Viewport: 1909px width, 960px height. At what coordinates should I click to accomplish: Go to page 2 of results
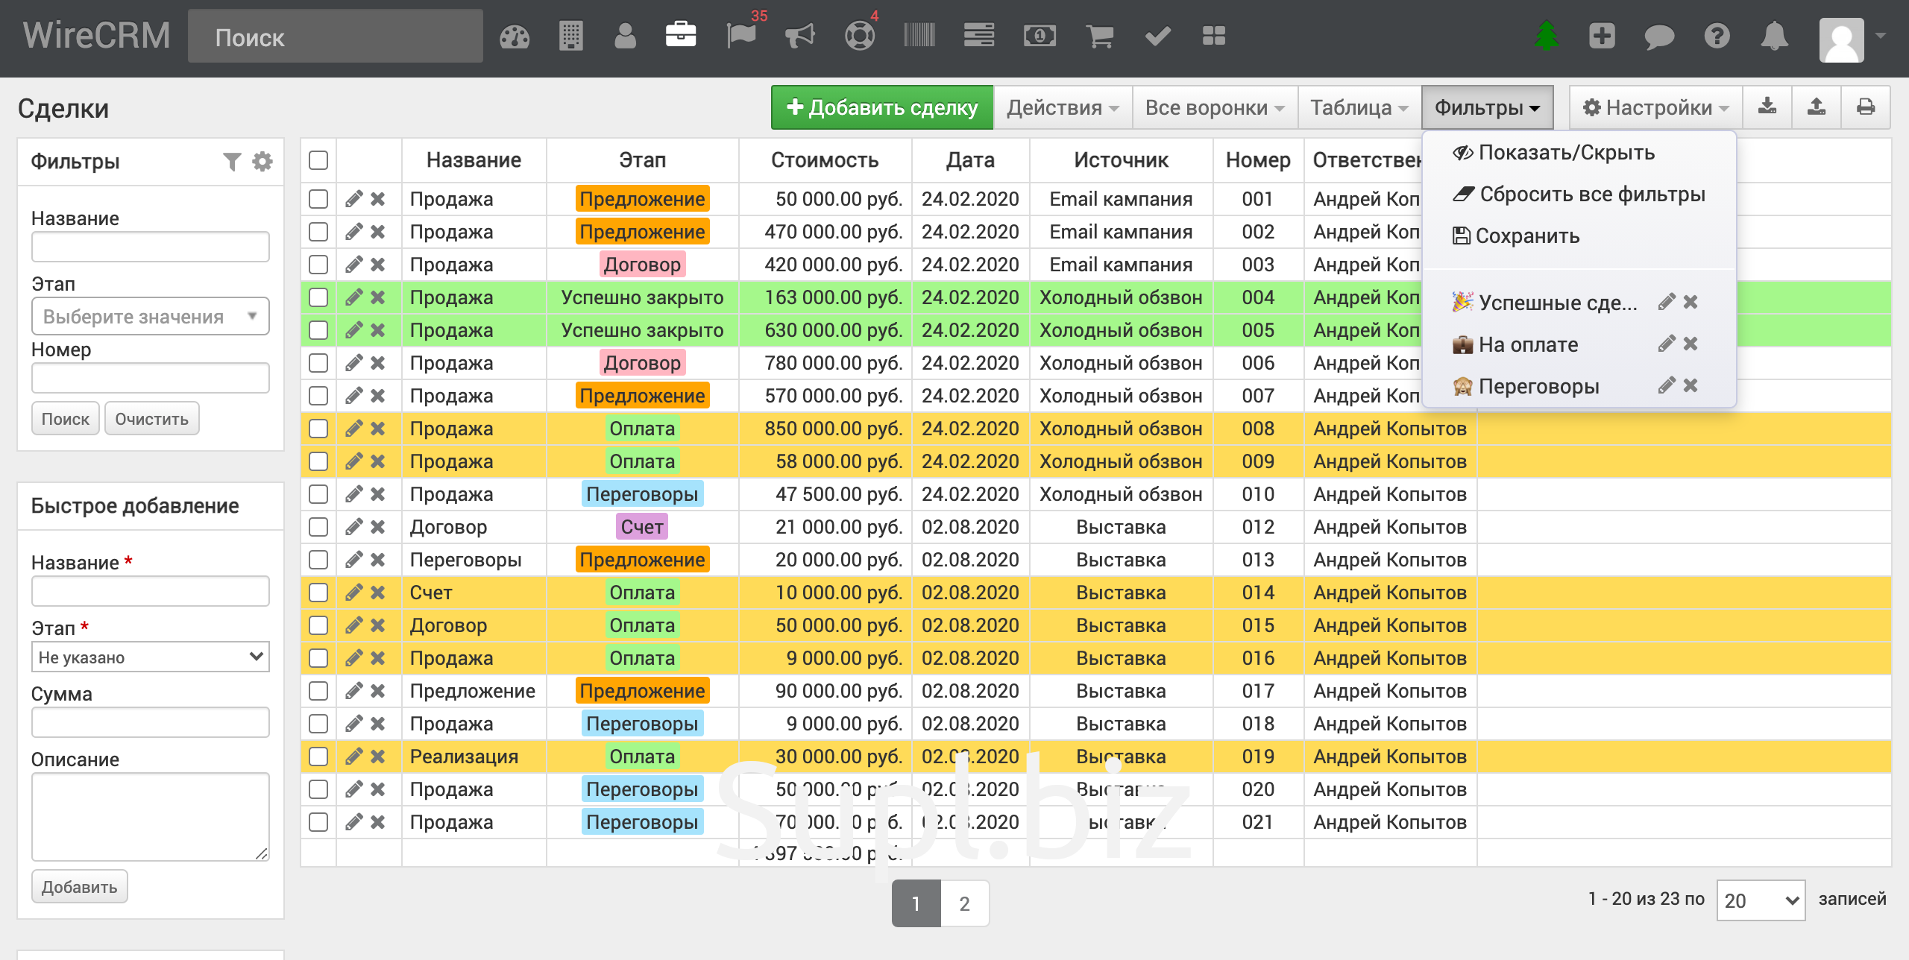(964, 903)
